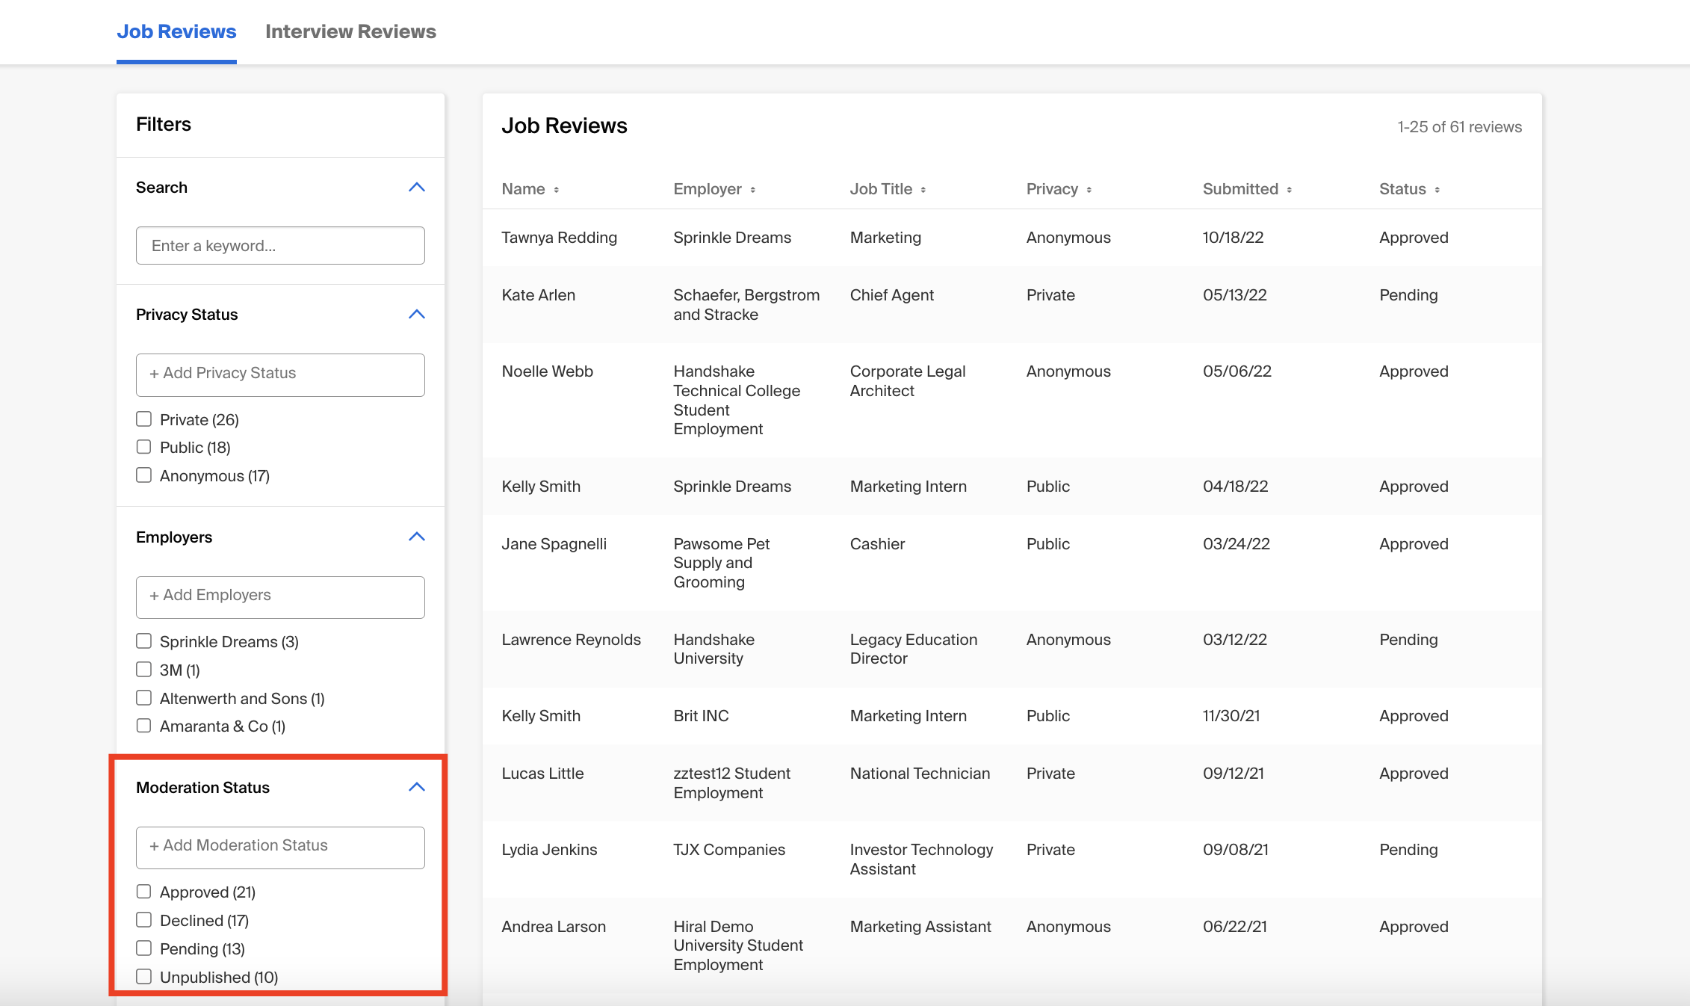Click the Job Title sort arrows
The width and height of the screenshot is (1690, 1006).
[x=923, y=190]
